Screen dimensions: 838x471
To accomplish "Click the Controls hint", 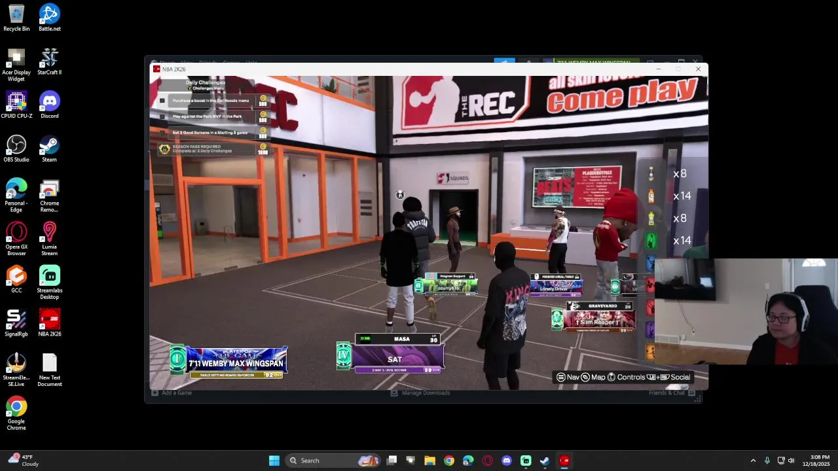I will tap(626, 377).
